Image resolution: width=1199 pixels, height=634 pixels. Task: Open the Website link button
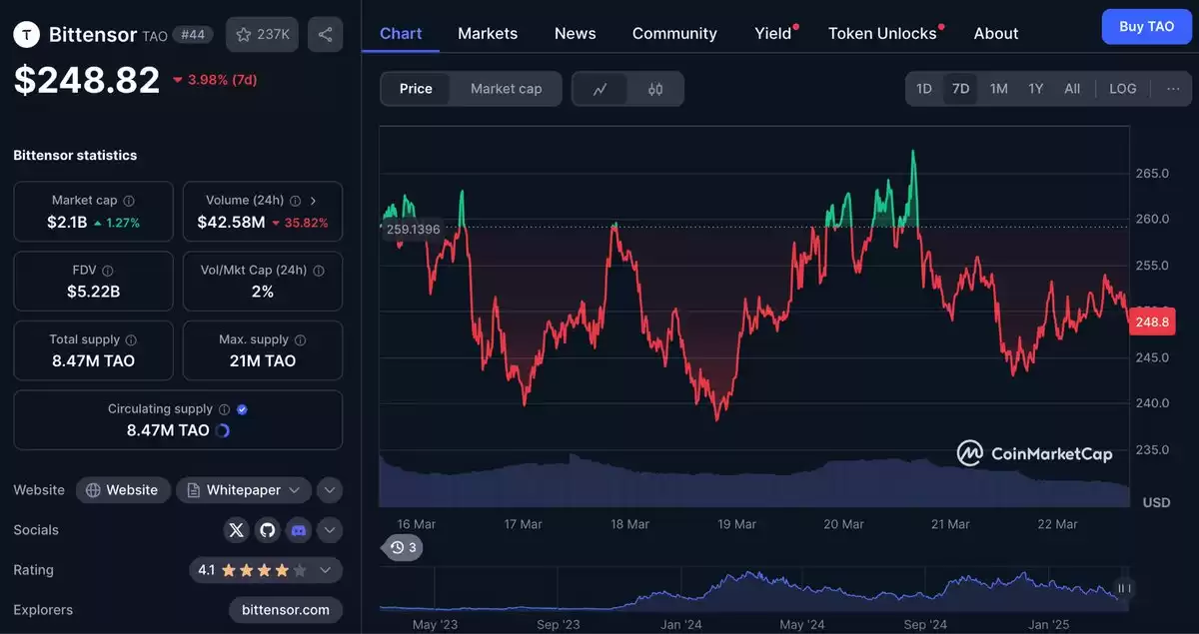pyautogui.click(x=124, y=490)
